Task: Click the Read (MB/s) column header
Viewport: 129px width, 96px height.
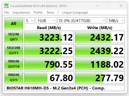Action: 49,28
